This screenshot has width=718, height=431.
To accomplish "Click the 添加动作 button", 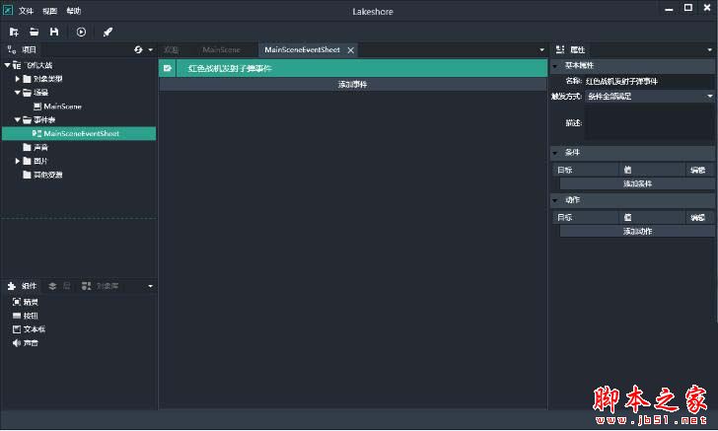I will [637, 232].
